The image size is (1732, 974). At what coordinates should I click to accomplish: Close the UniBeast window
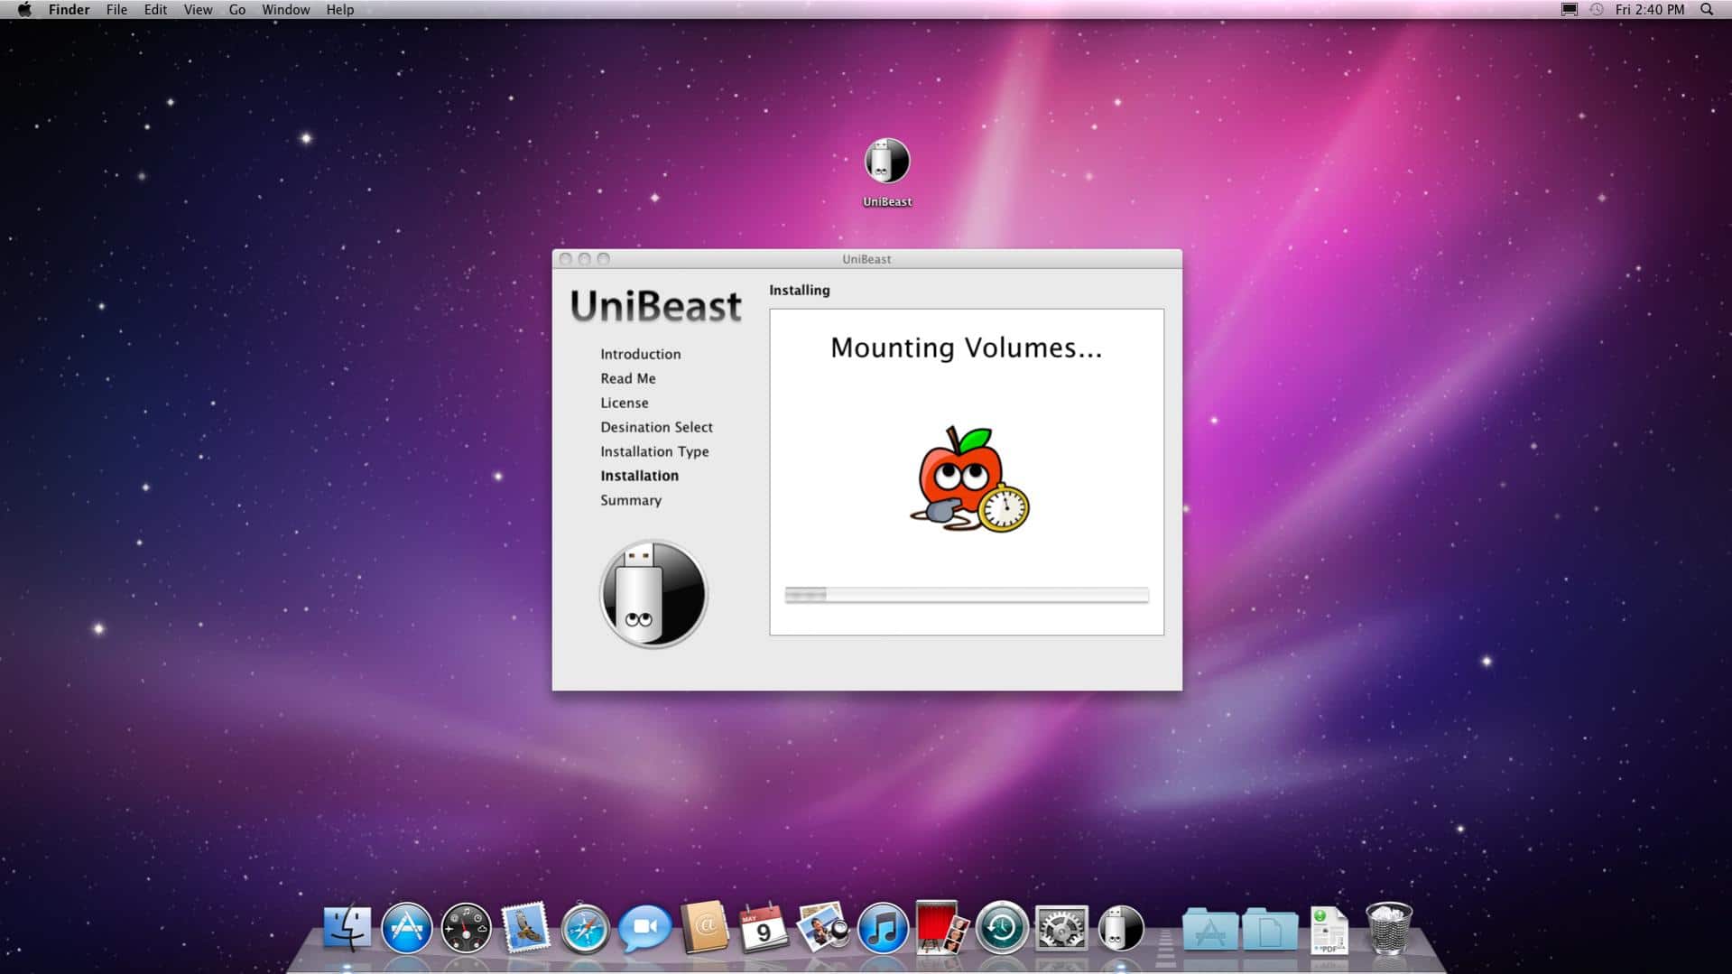coord(566,259)
